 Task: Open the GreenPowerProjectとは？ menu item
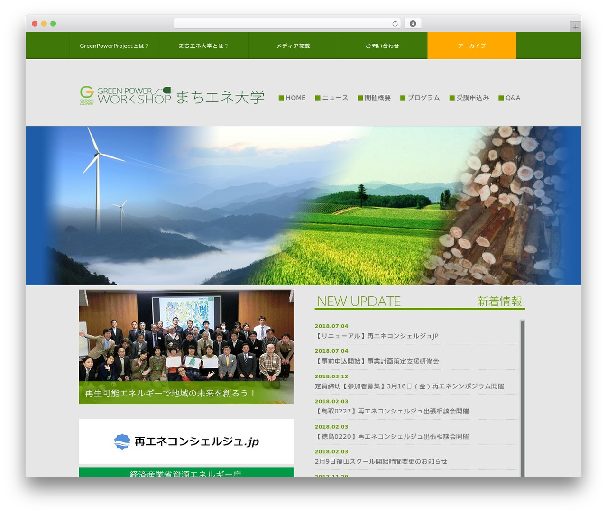click(114, 46)
